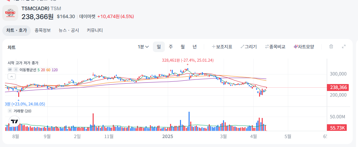Screen dimensions: 358x147
Task: Click the 2025 time axis label
Action: tap(167, 136)
